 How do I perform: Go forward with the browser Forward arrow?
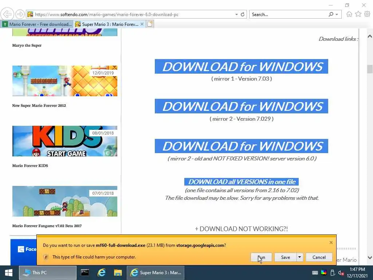pyautogui.click(x=20, y=14)
